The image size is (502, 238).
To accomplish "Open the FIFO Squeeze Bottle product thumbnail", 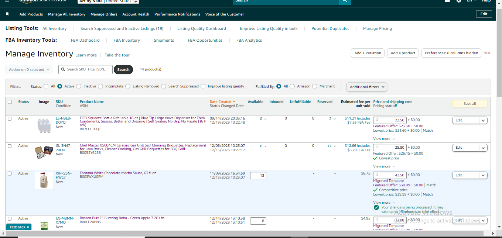I will click(44, 125).
